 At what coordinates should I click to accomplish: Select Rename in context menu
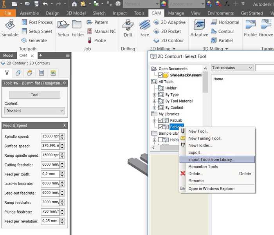pos(217,181)
